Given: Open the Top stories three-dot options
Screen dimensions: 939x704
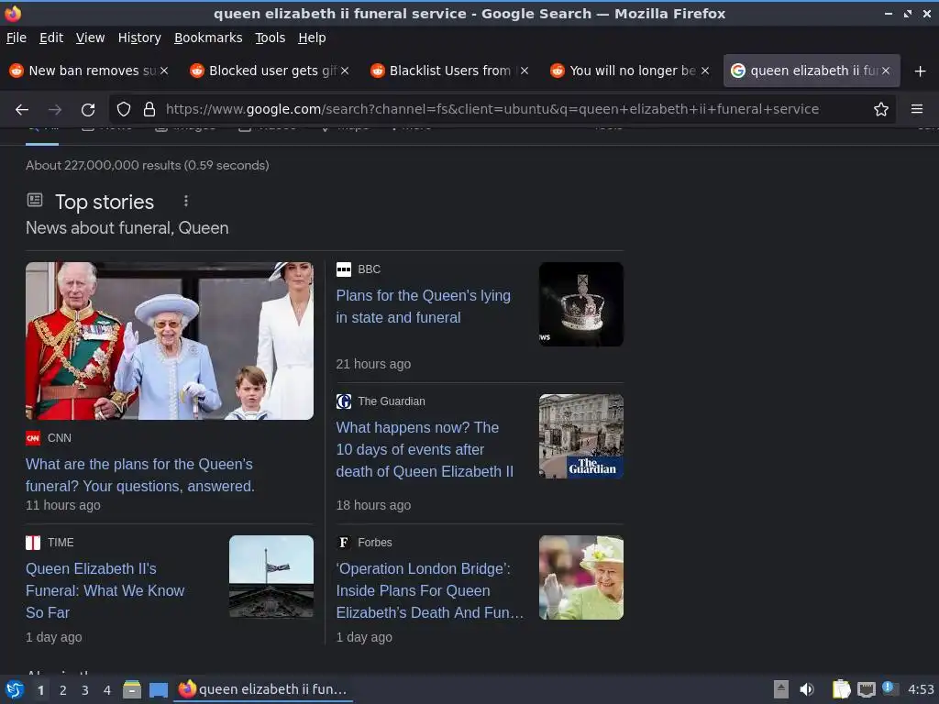Looking at the screenshot, I should click(186, 201).
